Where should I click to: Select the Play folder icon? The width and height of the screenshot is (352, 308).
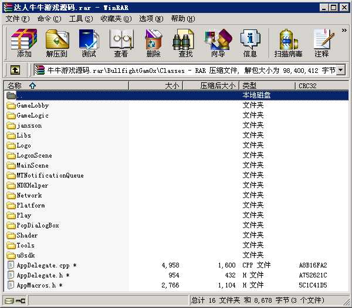[x=11, y=216]
